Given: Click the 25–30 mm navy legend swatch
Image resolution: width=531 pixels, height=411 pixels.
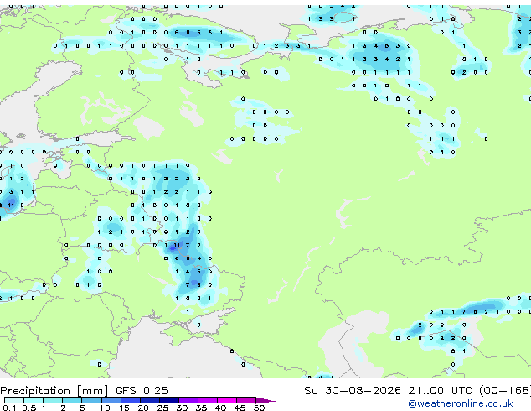Looking at the screenshot, I should pyautogui.click(x=168, y=400).
